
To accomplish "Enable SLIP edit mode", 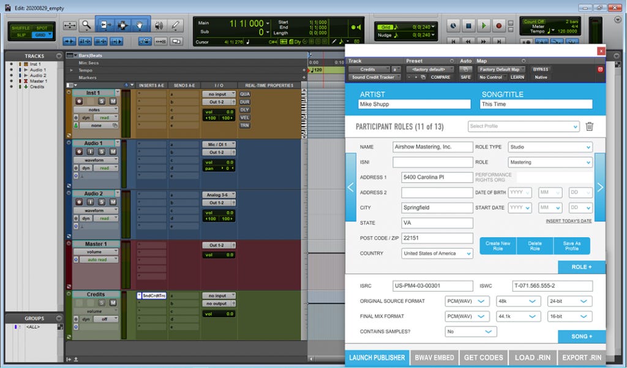I will click(x=20, y=35).
